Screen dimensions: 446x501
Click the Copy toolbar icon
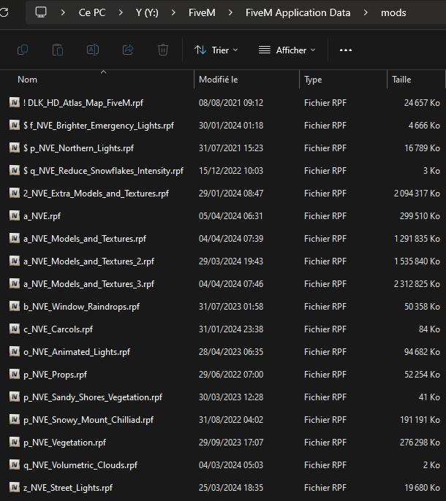tap(23, 50)
